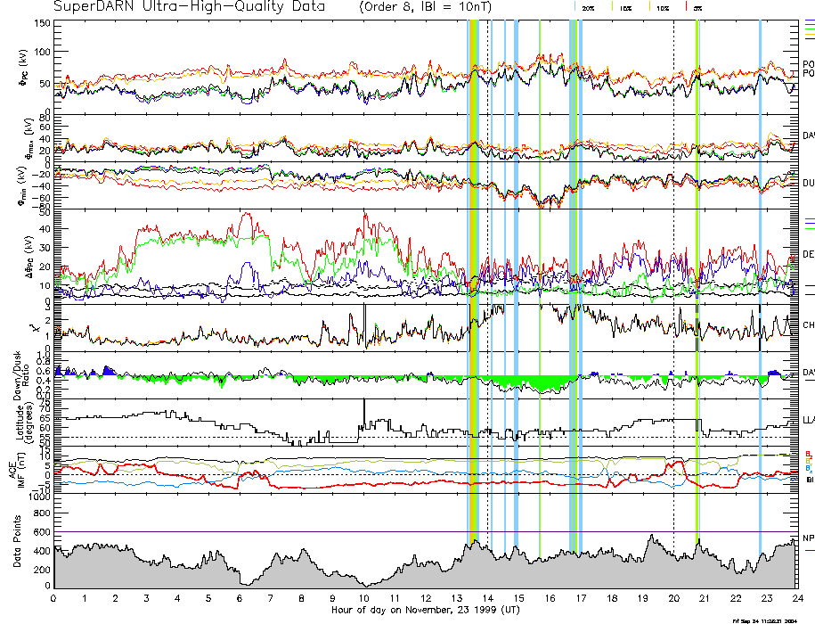Click the "Hour of day on November, 23 1999 (UT)" label
This screenshot has width=815, height=624.
(x=425, y=610)
